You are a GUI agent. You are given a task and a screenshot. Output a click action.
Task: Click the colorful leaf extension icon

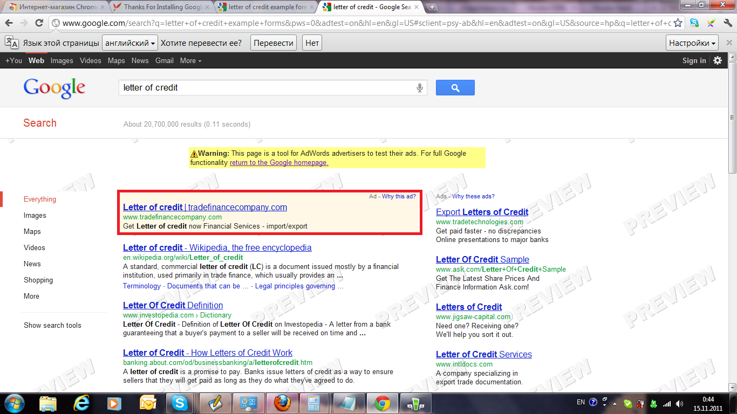(712, 23)
